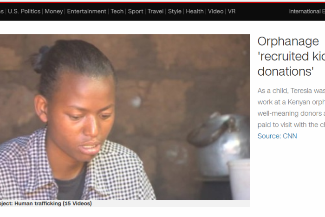Select Tech in the navigation bar
The height and width of the screenshot is (217, 325).
pyautogui.click(x=117, y=11)
